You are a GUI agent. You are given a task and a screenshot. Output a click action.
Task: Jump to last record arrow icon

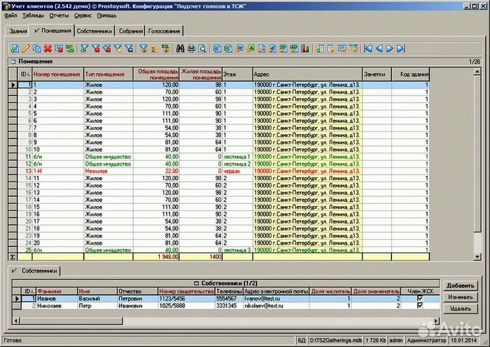pos(401,48)
